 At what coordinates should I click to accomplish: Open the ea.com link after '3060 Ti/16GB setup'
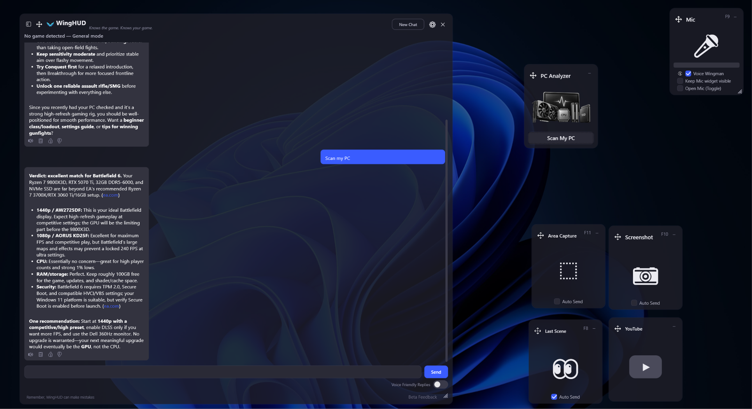[110, 195]
